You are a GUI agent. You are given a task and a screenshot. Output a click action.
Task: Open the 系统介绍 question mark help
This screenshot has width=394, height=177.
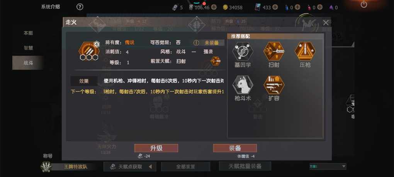coord(80,7)
